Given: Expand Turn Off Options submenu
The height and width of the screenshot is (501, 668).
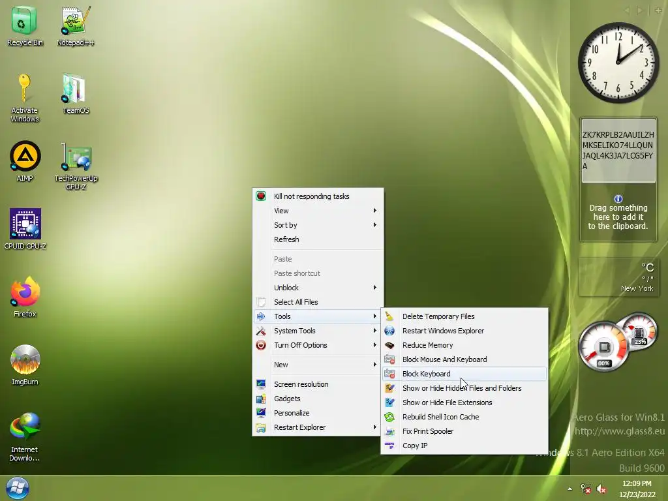Looking at the screenshot, I should (x=318, y=345).
